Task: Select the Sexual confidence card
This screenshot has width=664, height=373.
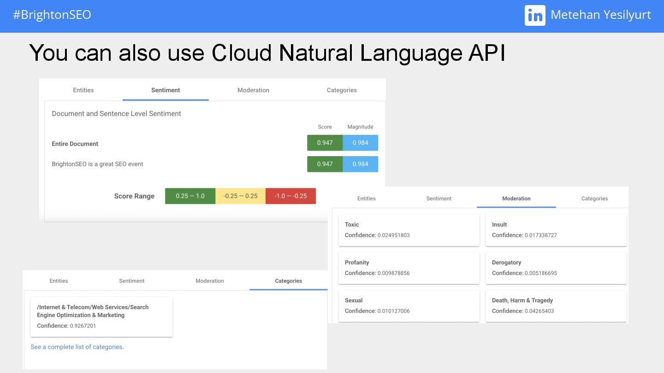Action: [409, 306]
